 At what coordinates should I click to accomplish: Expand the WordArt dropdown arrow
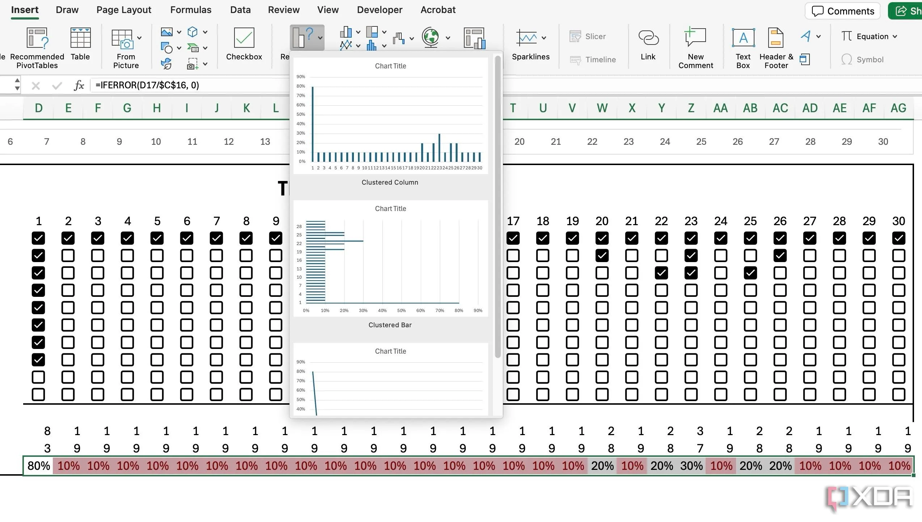point(819,37)
